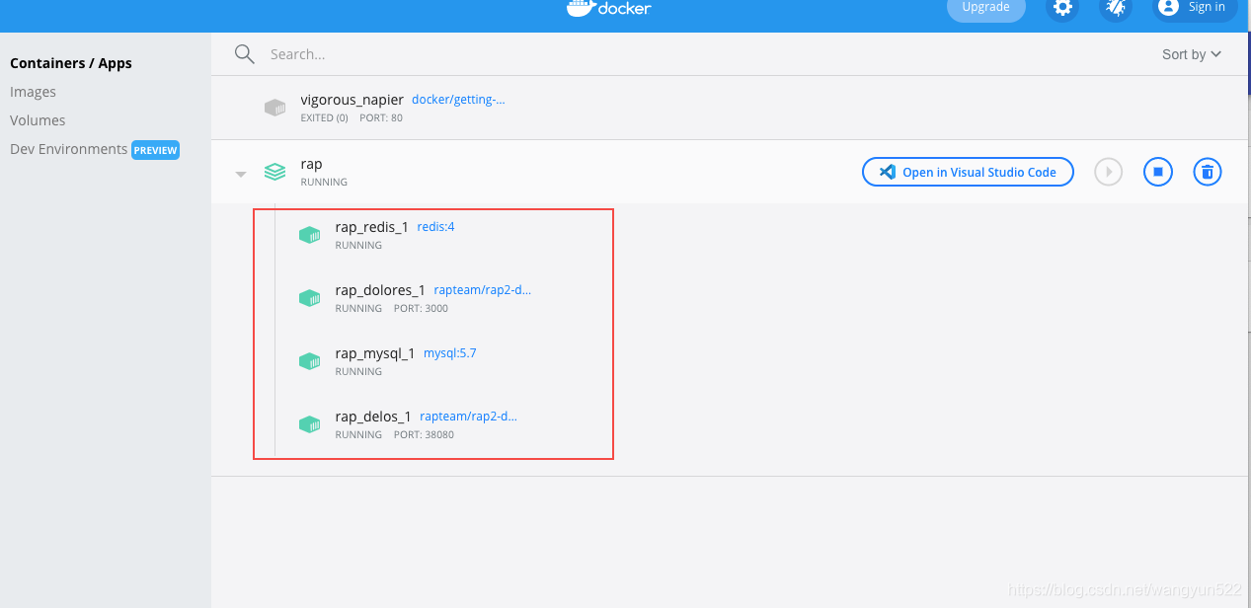Viewport: 1251px width, 608px height.
Task: Click rap_dolores_1 container icon
Action: coord(309,298)
